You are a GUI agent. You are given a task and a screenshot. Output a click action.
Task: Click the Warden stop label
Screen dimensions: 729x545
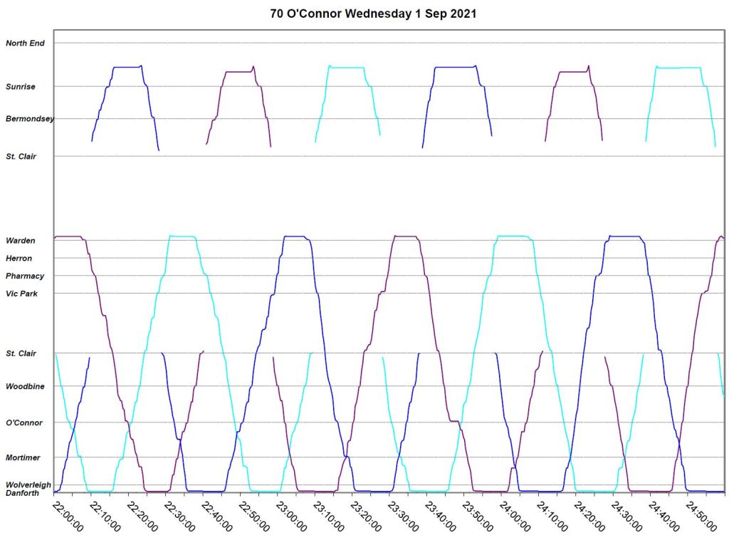(x=21, y=241)
